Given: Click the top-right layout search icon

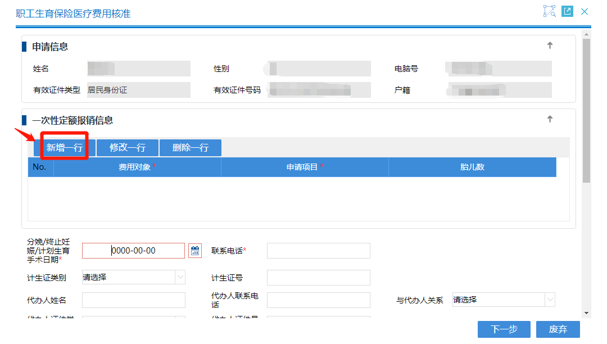Looking at the screenshot, I should click(549, 11).
